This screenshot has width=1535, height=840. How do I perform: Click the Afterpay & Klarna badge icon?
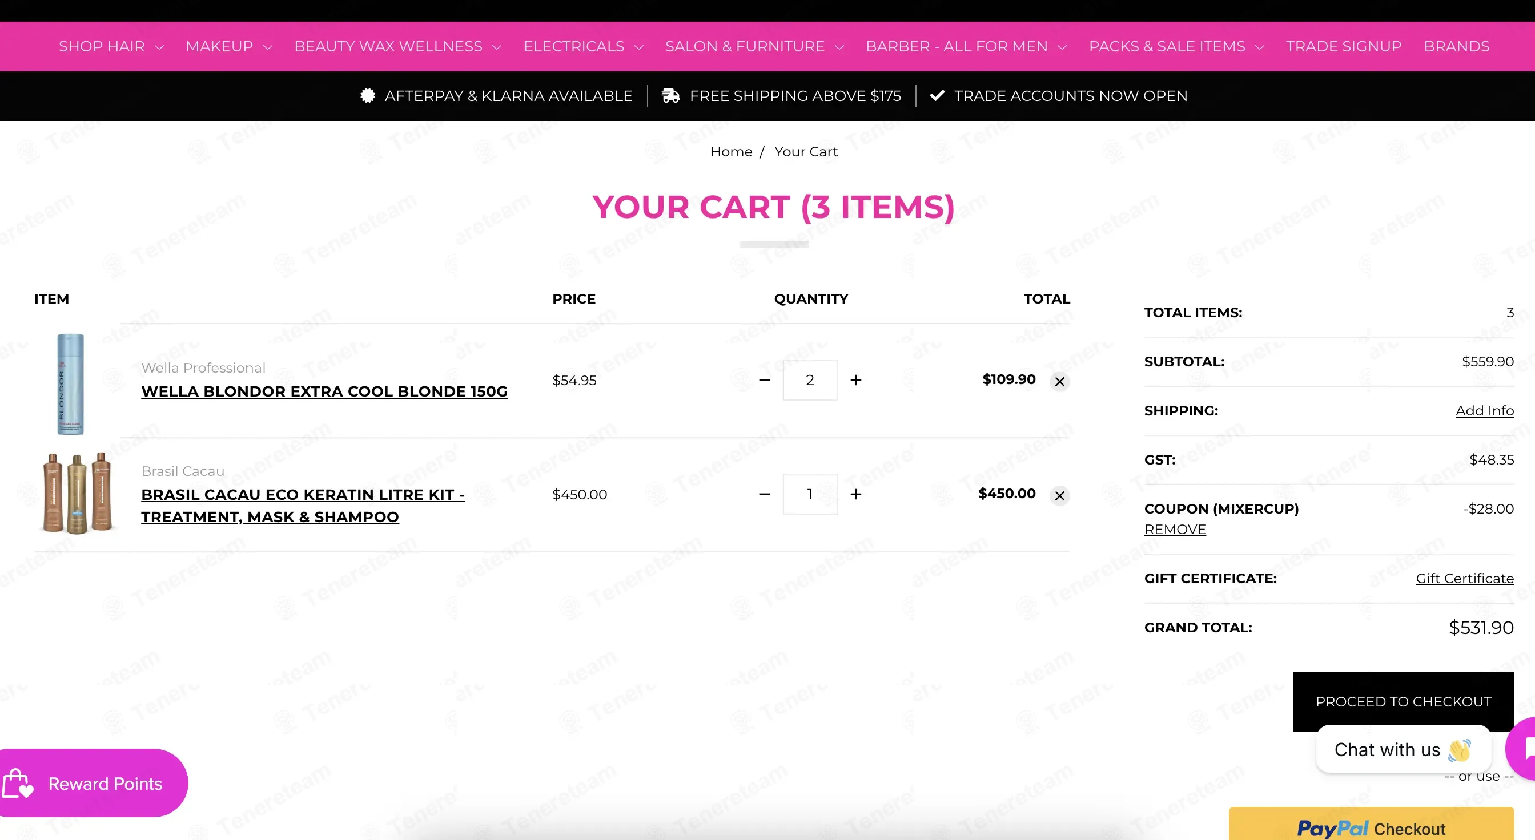368,95
